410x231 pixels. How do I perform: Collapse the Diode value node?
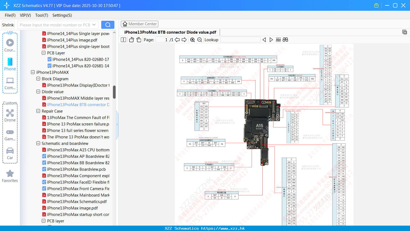38,92
